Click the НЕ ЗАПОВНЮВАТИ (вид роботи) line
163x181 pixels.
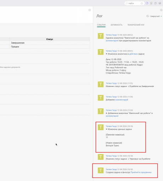click(x=124, y=65)
